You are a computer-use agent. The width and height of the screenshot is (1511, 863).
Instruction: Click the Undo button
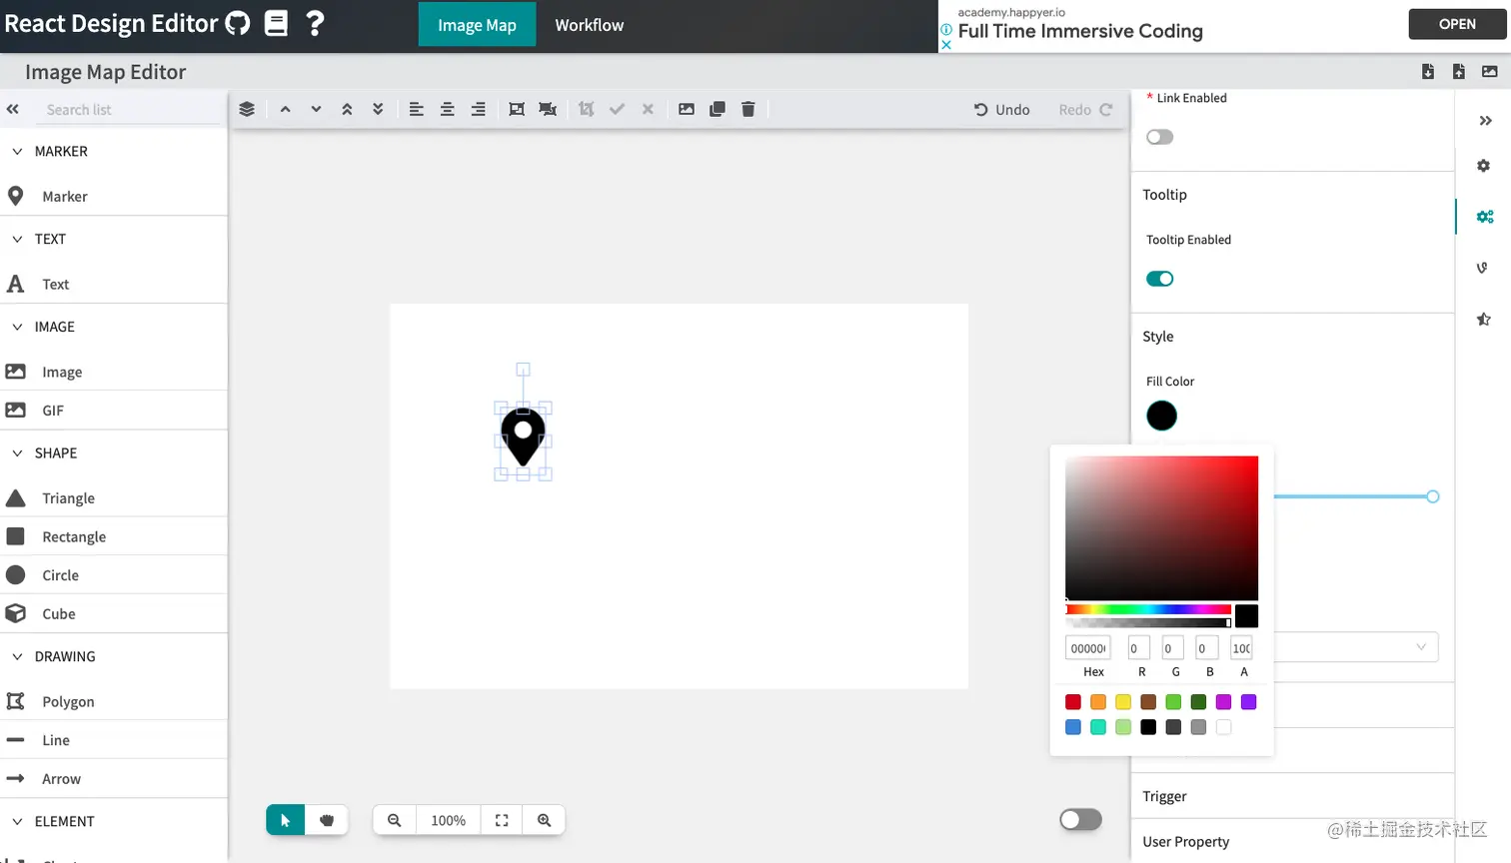point(1002,110)
